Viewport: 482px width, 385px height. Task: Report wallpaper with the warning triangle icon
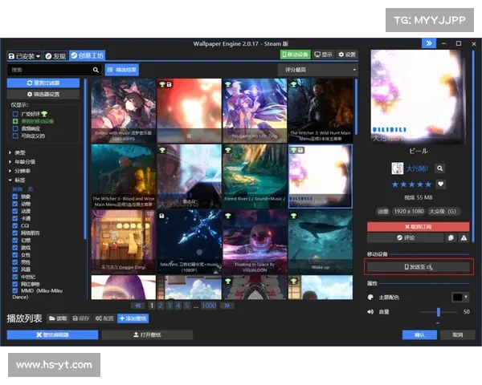pos(464,237)
